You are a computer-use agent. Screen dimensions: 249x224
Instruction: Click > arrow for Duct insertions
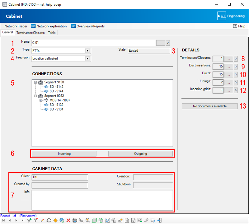236,67
